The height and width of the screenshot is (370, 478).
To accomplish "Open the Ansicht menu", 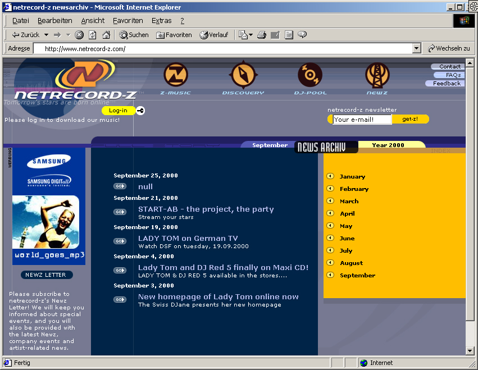I will (93, 20).
